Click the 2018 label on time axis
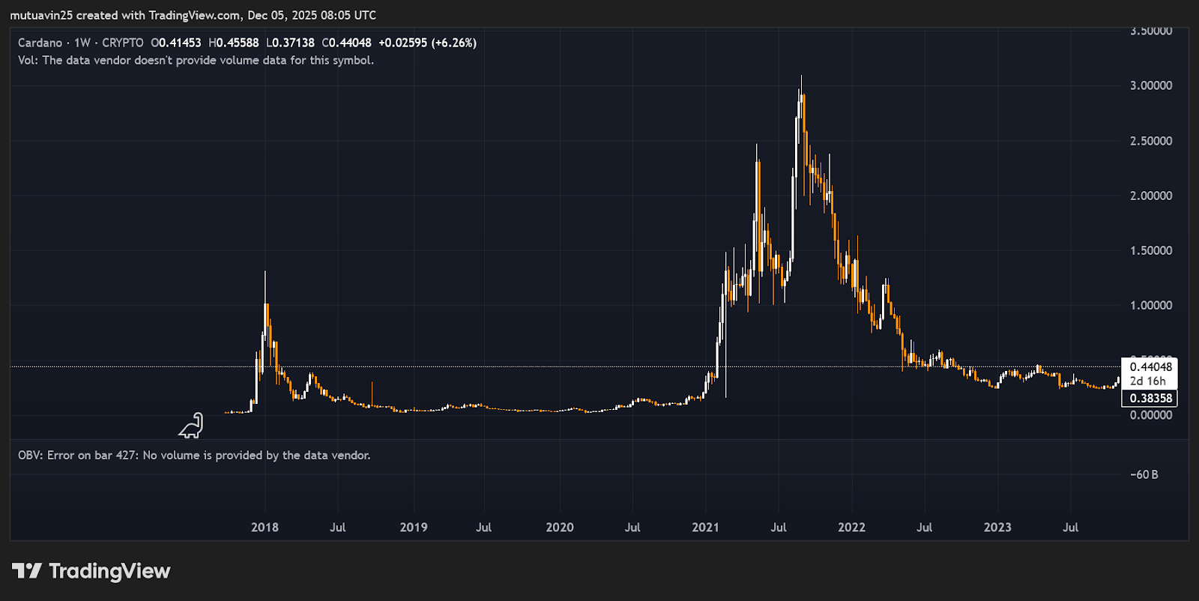This screenshot has height=601, width=1199. 265,527
